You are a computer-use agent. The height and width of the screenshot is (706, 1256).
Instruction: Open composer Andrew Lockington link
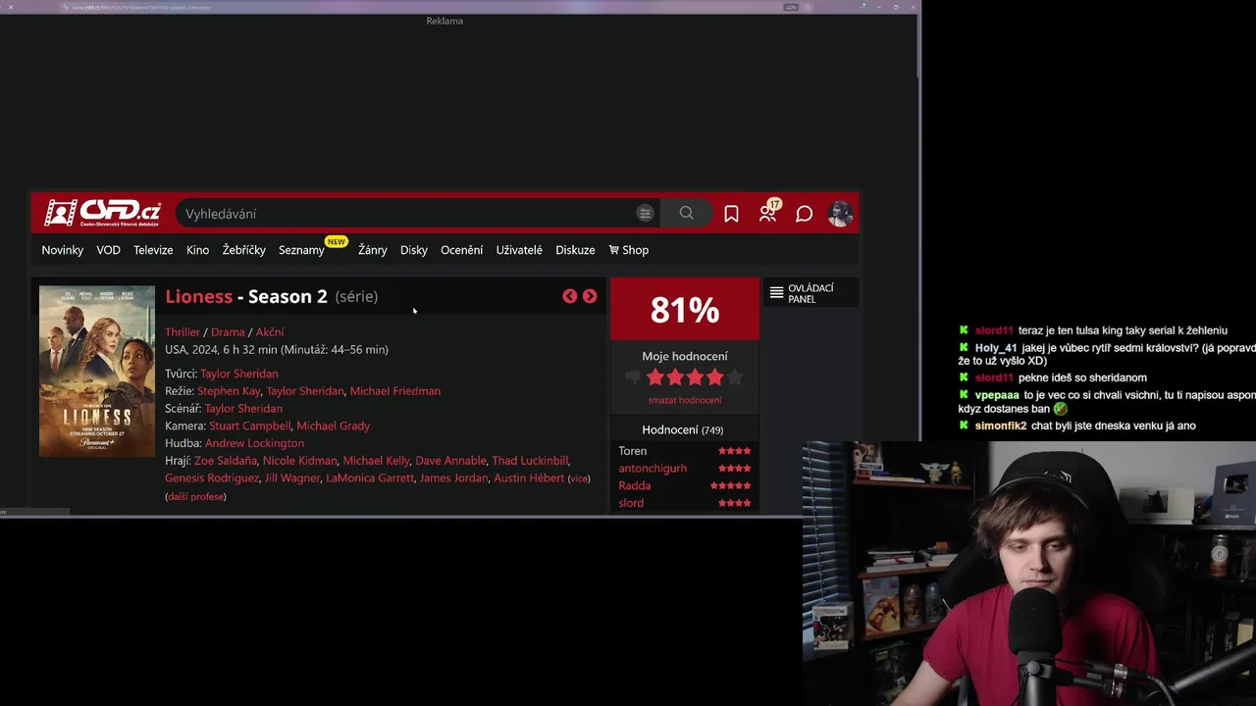(x=254, y=443)
